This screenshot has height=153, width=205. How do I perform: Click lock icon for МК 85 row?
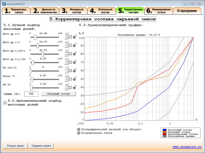[x=75, y=87]
